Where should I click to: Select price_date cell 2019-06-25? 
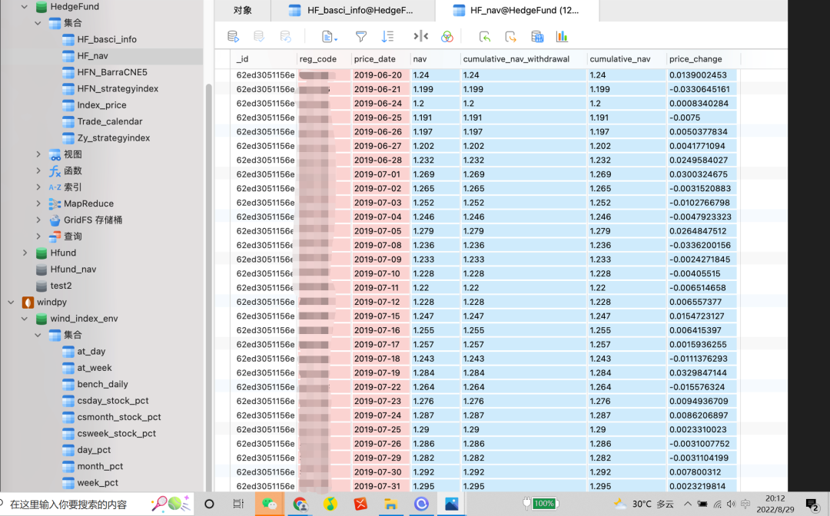click(x=380, y=117)
